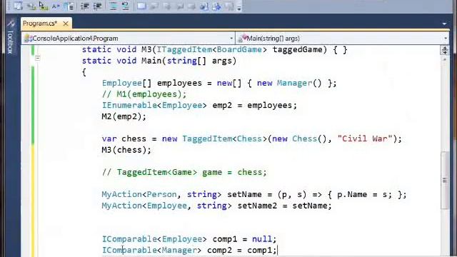Click 'Chess()' constructor call
The image size is (457, 257).
coord(310,138)
